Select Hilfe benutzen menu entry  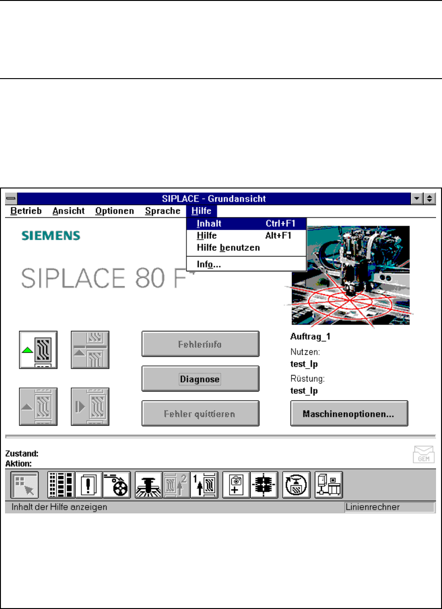(246, 248)
